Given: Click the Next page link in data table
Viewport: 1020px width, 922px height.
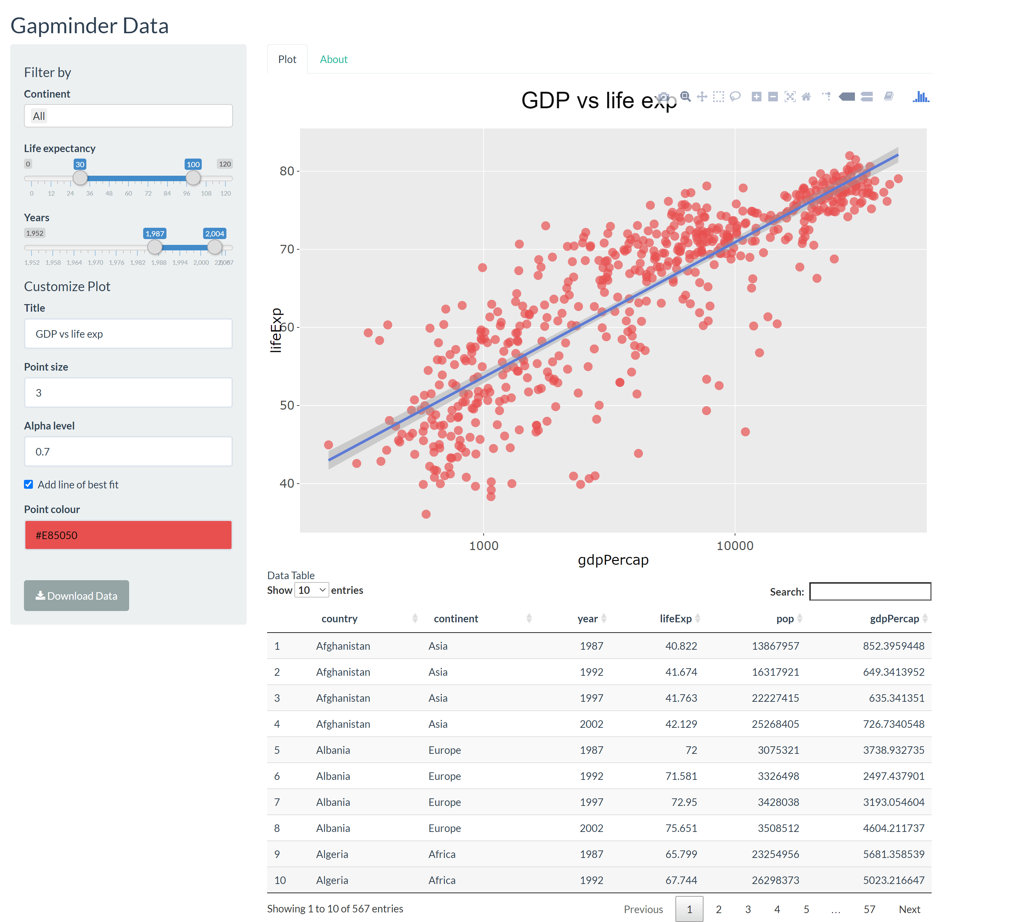Looking at the screenshot, I should click(914, 909).
